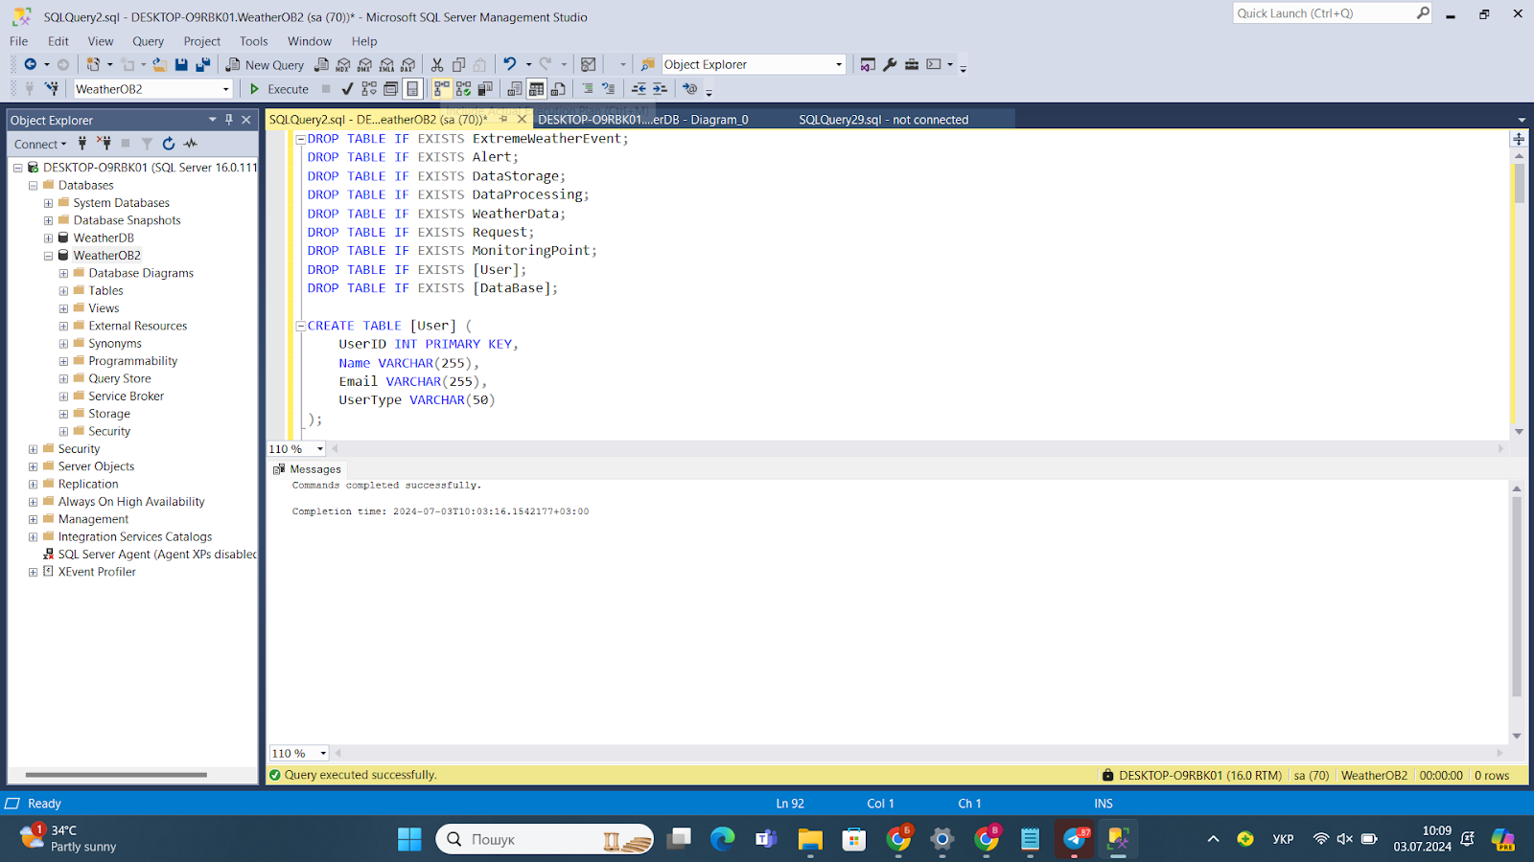Open a new DMX query
Image resolution: width=1534 pixels, height=862 pixels.
click(365, 65)
